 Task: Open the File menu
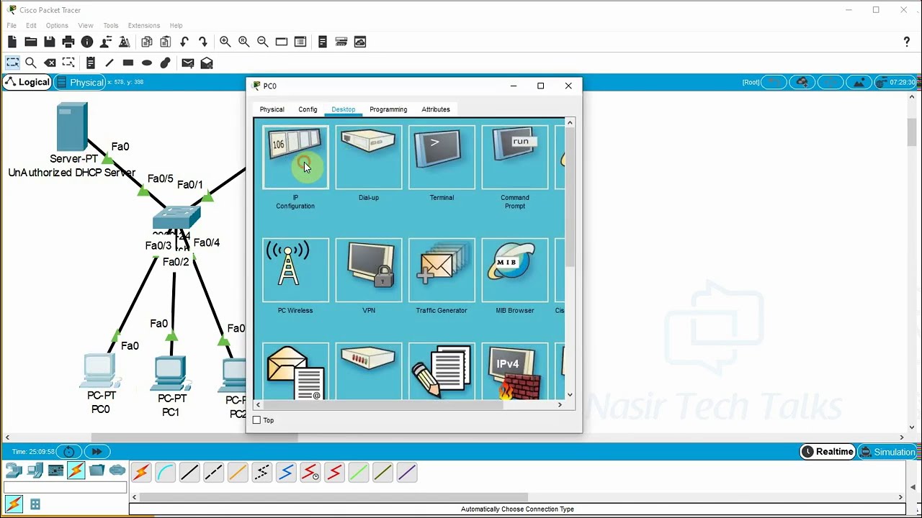point(12,25)
